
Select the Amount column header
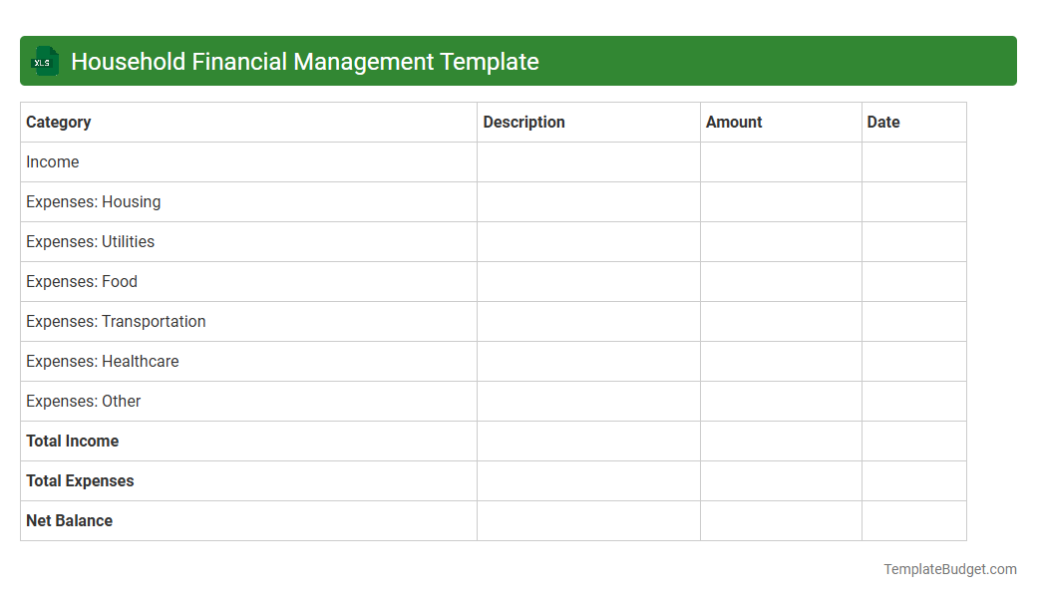[x=734, y=122]
